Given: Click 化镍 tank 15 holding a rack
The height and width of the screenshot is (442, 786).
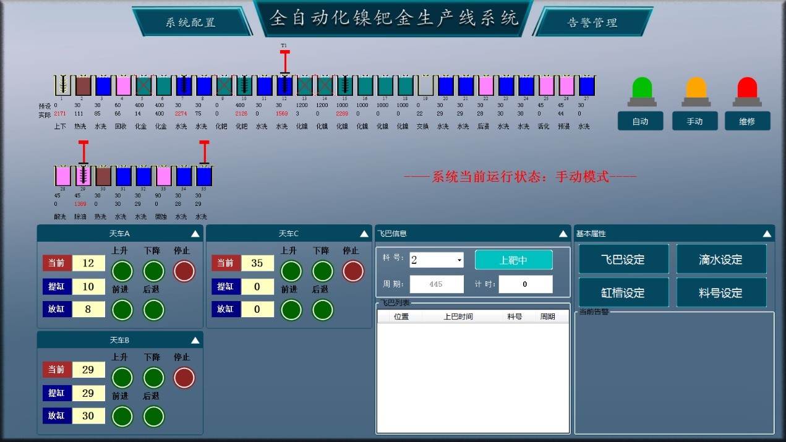Looking at the screenshot, I should click(x=344, y=86).
